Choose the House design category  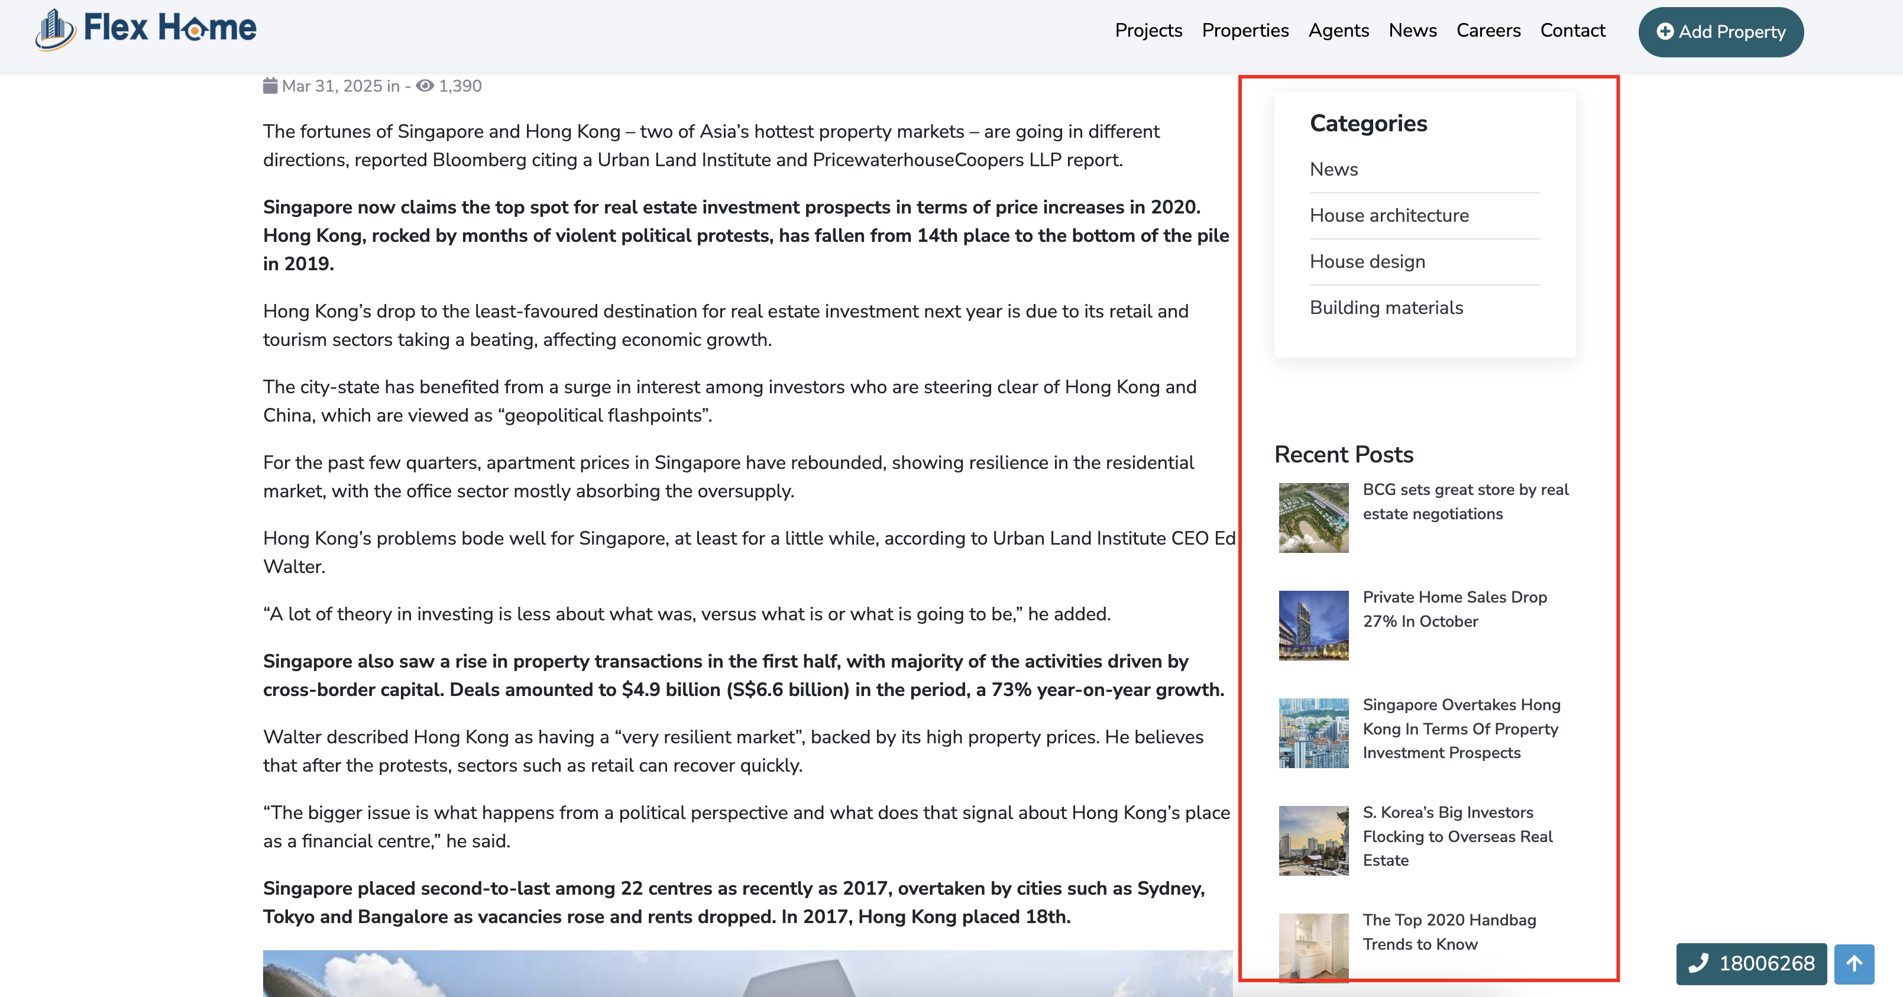pyautogui.click(x=1367, y=261)
